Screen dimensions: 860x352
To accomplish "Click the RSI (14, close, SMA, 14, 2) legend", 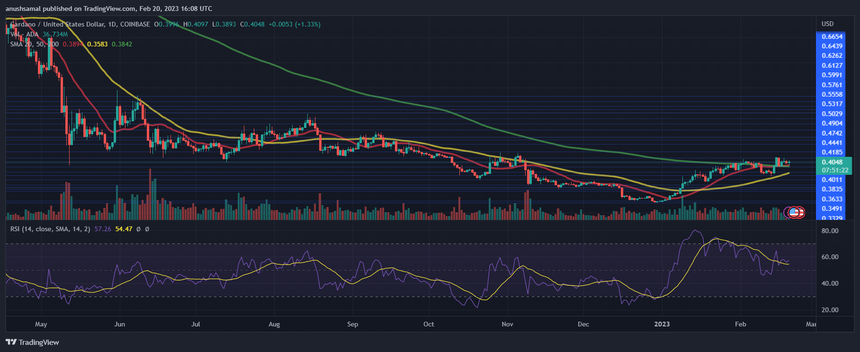I will point(50,229).
